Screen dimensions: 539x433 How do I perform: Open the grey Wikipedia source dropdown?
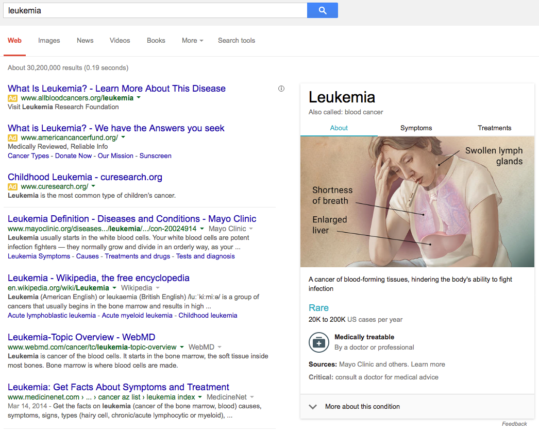(x=140, y=288)
